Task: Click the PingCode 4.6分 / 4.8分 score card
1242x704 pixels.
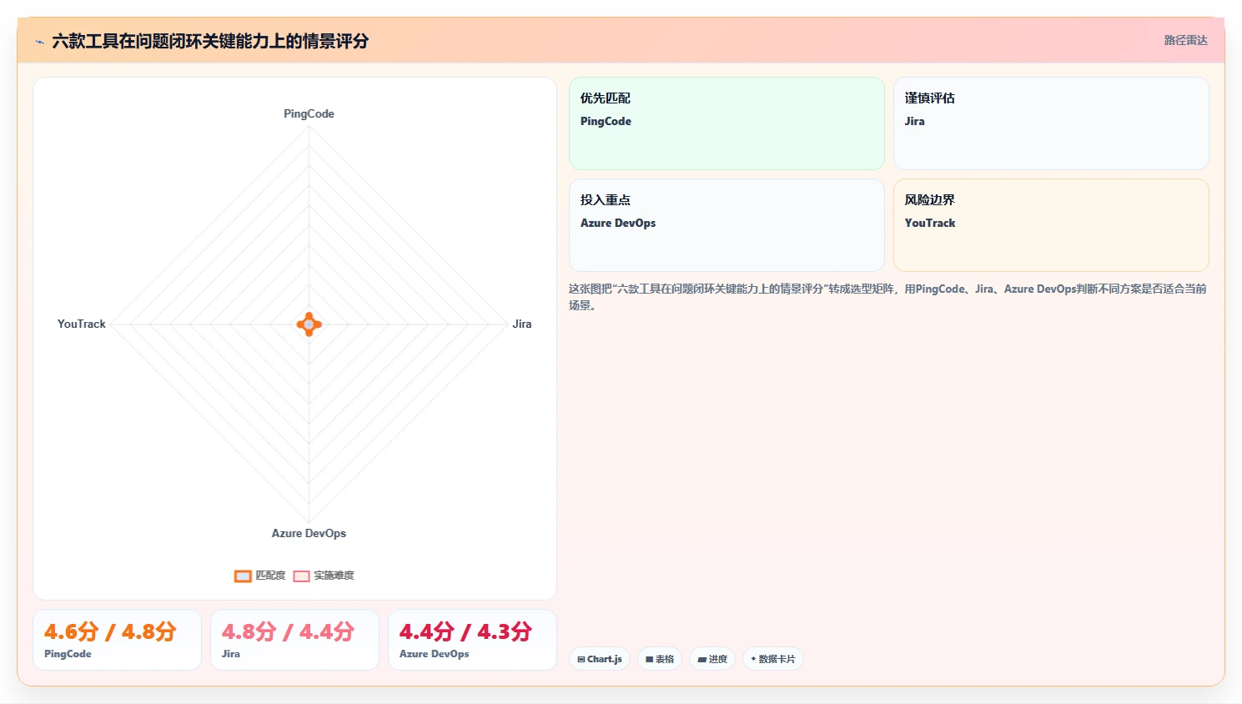Action: (117, 640)
